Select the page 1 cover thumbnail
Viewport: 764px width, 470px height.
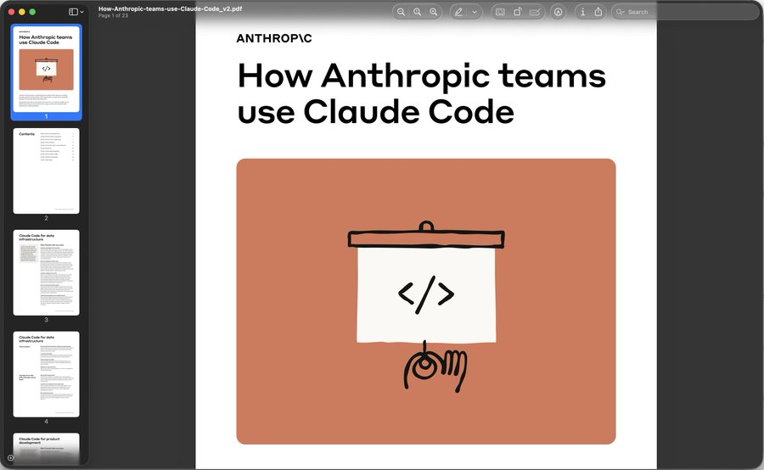(47, 70)
